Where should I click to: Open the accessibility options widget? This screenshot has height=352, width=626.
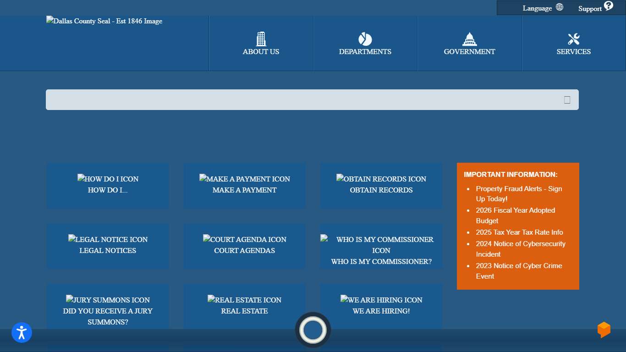point(22,333)
